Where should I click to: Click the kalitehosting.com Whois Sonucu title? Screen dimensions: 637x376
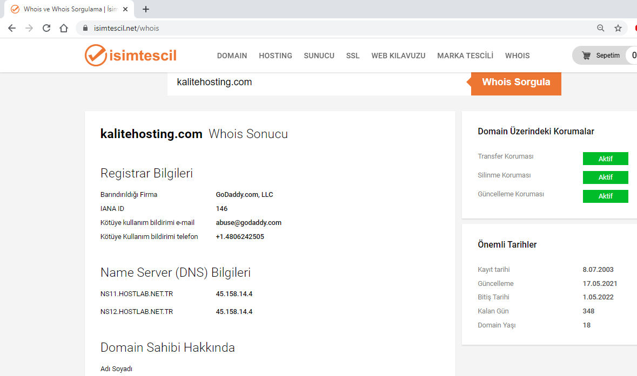pyautogui.click(x=194, y=134)
